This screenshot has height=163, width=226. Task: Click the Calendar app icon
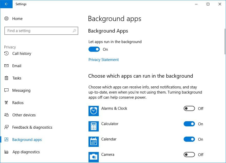tap(93, 142)
